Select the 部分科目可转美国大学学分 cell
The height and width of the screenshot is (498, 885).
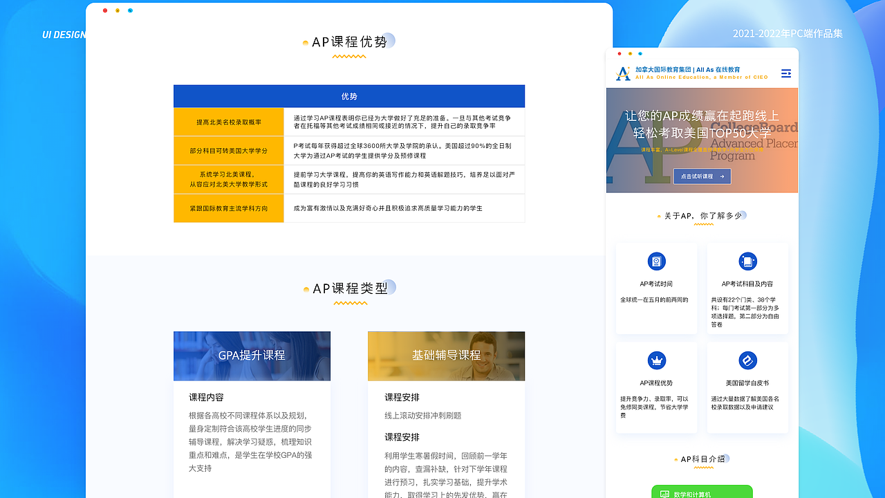tap(229, 151)
